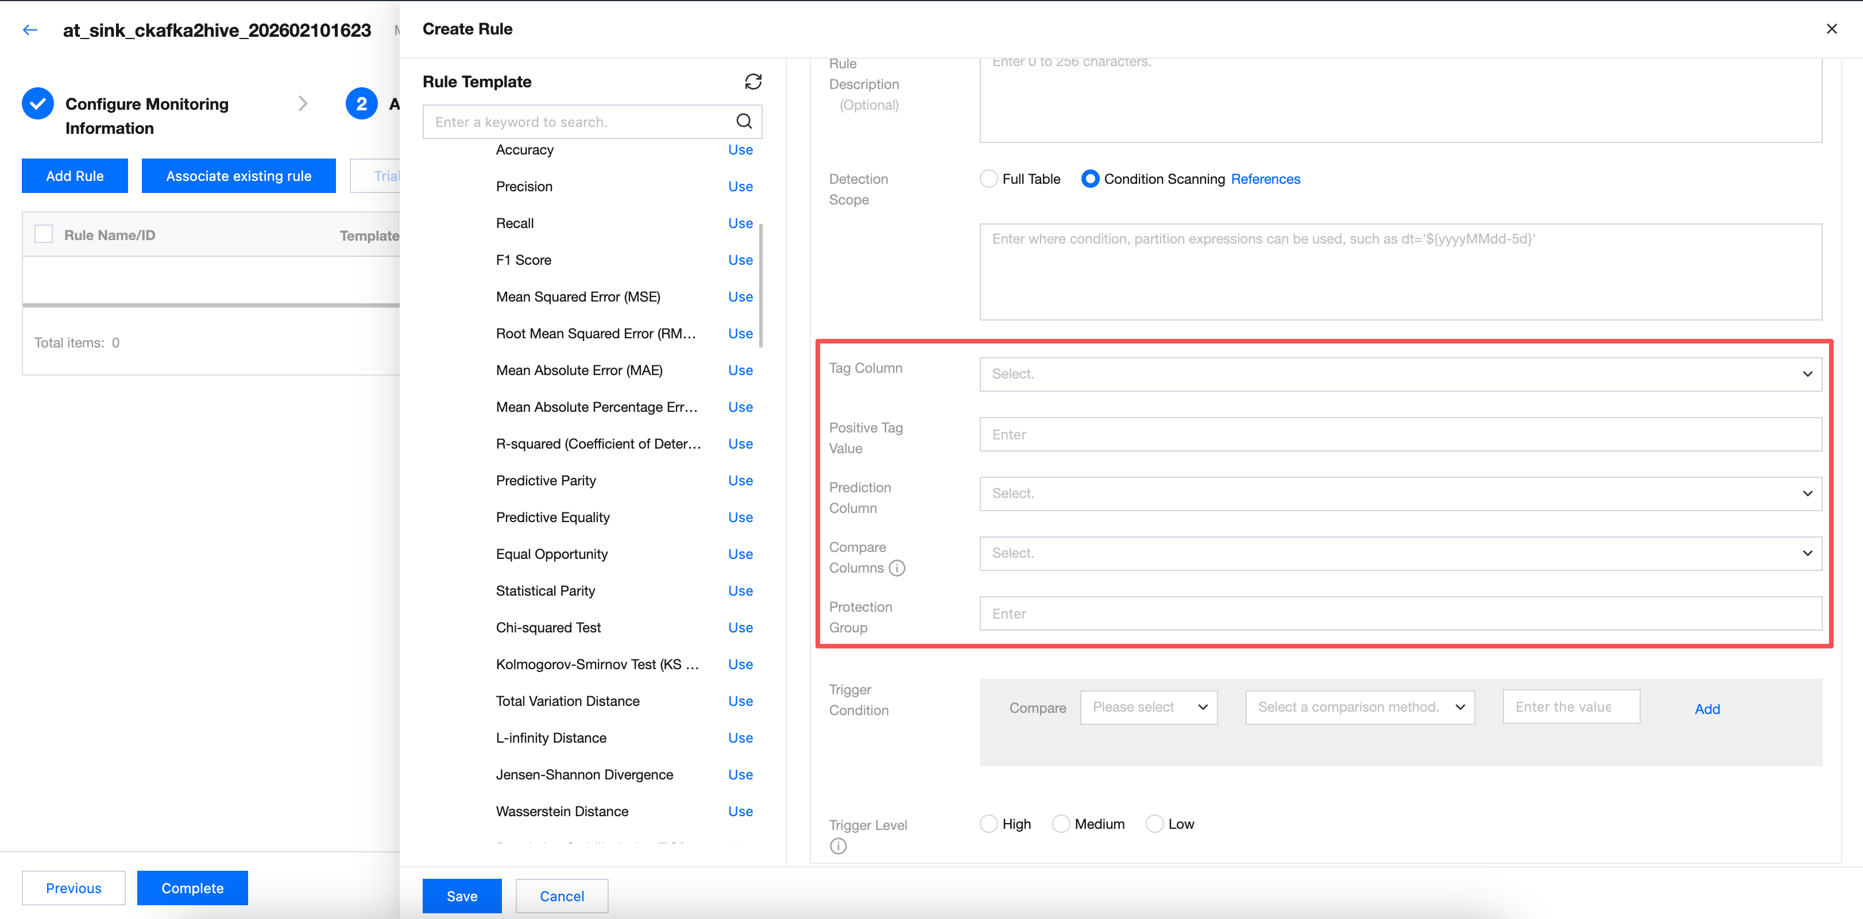
Task: Click the back arrow beside the task name
Action: pos(30,30)
